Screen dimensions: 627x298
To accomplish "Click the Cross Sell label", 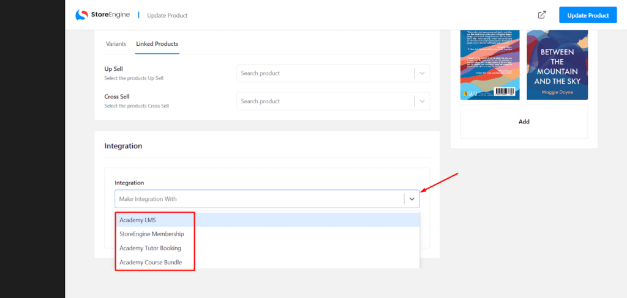I will (117, 97).
